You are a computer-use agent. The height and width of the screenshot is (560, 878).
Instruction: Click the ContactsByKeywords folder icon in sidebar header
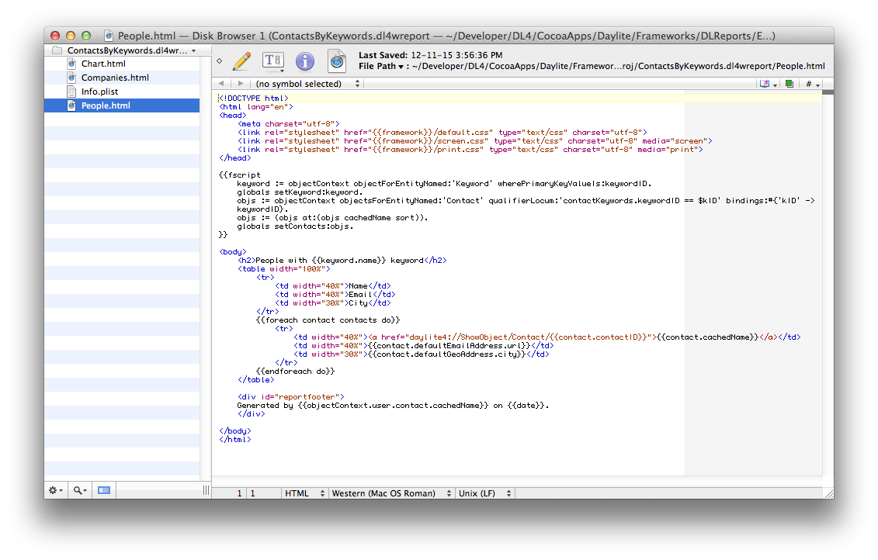pyautogui.click(x=57, y=50)
